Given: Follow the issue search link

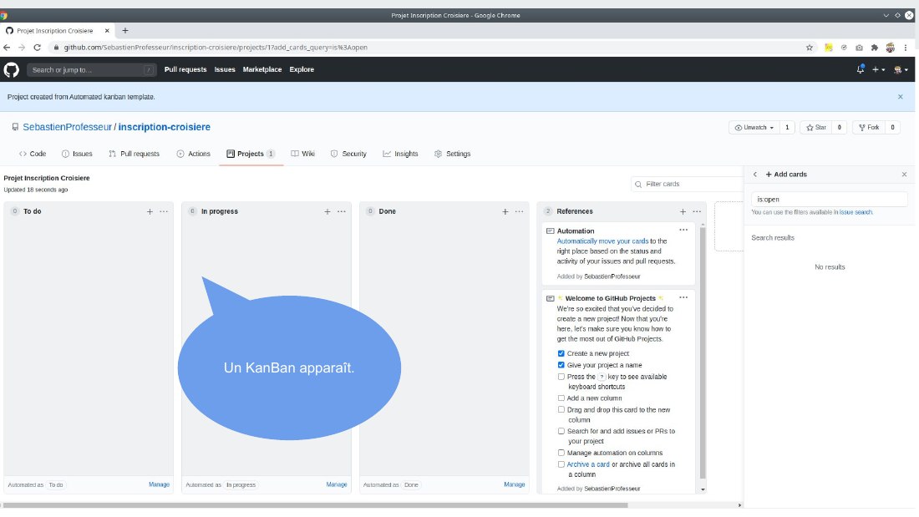Looking at the screenshot, I should pyautogui.click(x=856, y=212).
